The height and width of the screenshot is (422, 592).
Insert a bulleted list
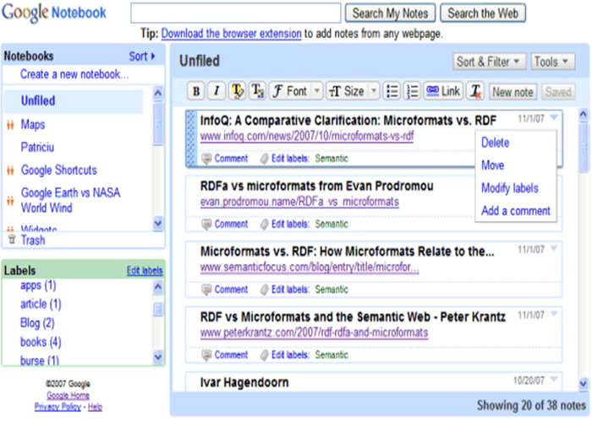(392, 91)
